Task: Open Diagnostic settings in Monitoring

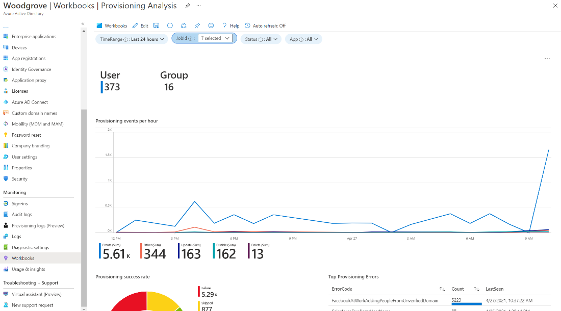Action: (31, 247)
